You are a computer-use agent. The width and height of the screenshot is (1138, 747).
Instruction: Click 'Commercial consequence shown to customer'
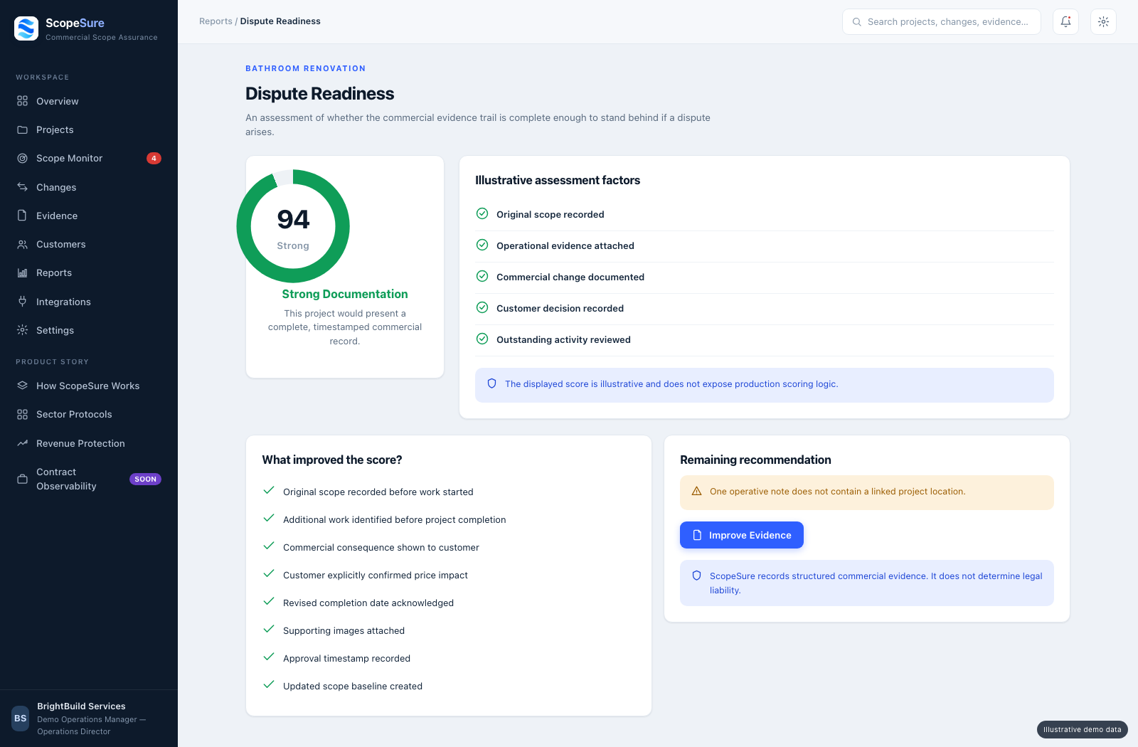[381, 547]
